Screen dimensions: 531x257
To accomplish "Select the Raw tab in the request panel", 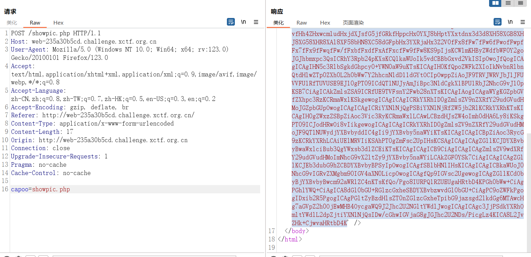I will point(35,23).
